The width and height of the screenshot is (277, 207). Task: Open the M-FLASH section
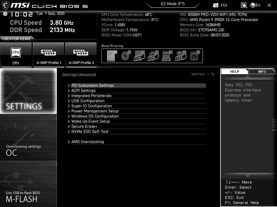point(28,184)
